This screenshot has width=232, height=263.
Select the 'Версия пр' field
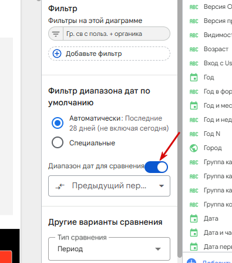tap(218, 21)
